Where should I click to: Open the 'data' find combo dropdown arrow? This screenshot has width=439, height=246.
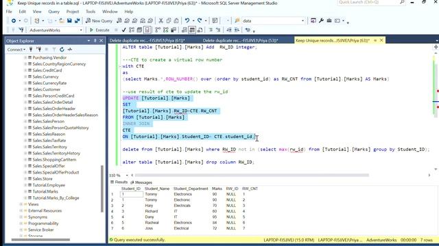tap(302, 20)
